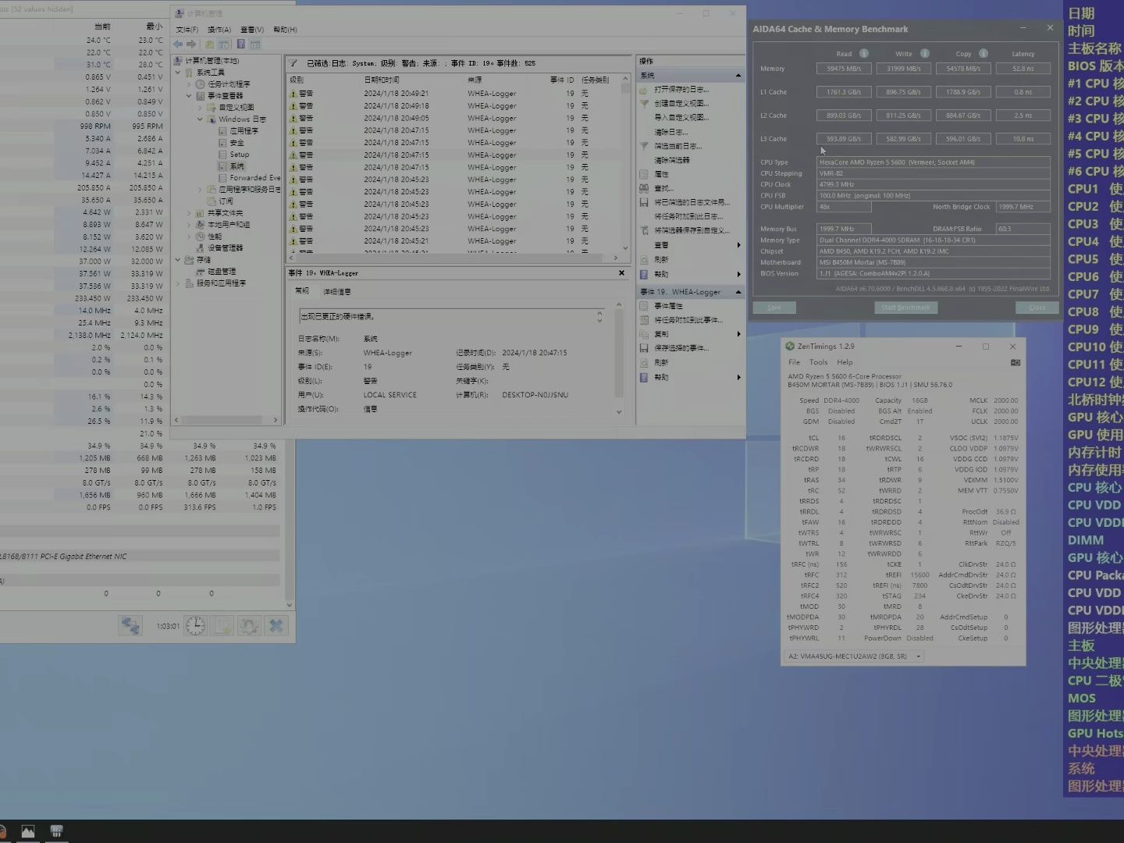Screen dimensions: 1124x843
Task: Click console tree horizontal scrollbar
Action: 226,420
